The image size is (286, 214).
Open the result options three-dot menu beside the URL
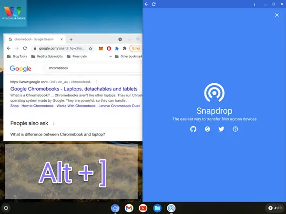[x=97, y=82]
